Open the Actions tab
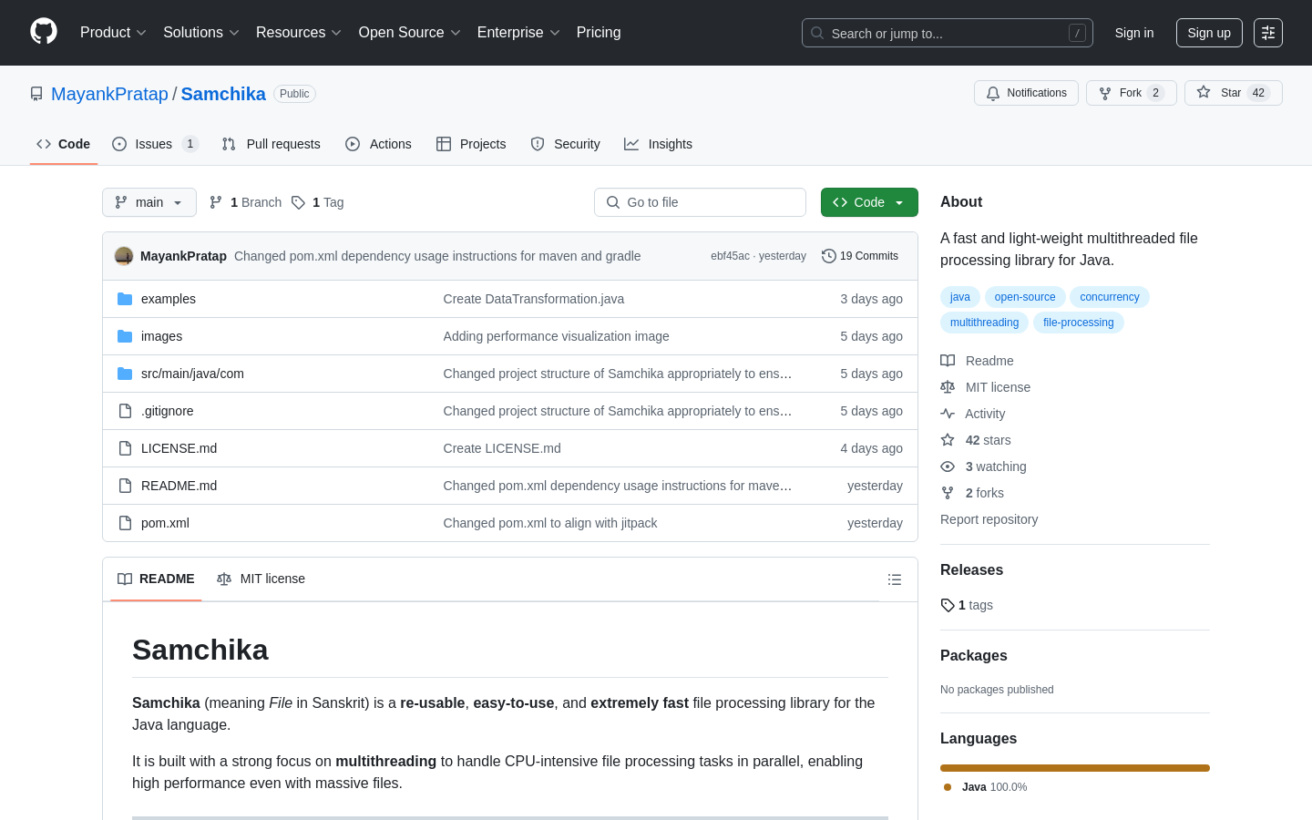The width and height of the screenshot is (1312, 820). point(378,144)
